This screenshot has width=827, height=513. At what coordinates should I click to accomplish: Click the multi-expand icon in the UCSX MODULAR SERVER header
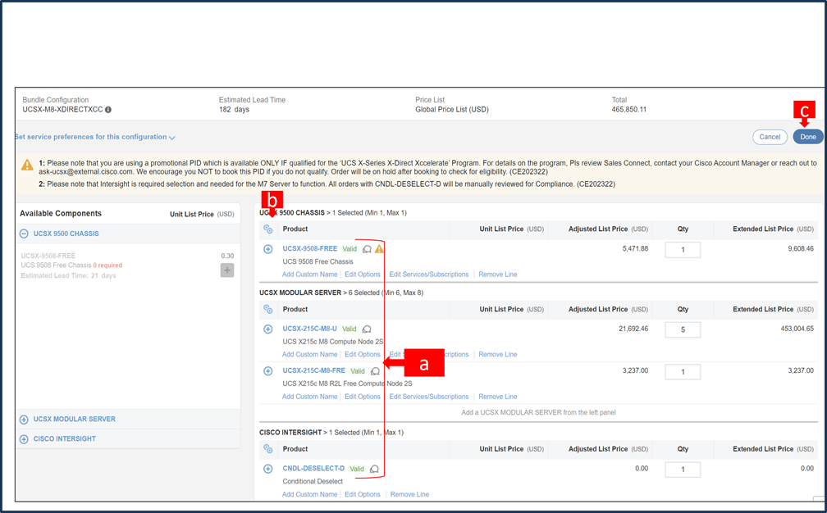[x=268, y=310]
